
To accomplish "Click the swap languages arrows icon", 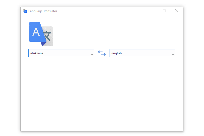I will click(102, 53).
